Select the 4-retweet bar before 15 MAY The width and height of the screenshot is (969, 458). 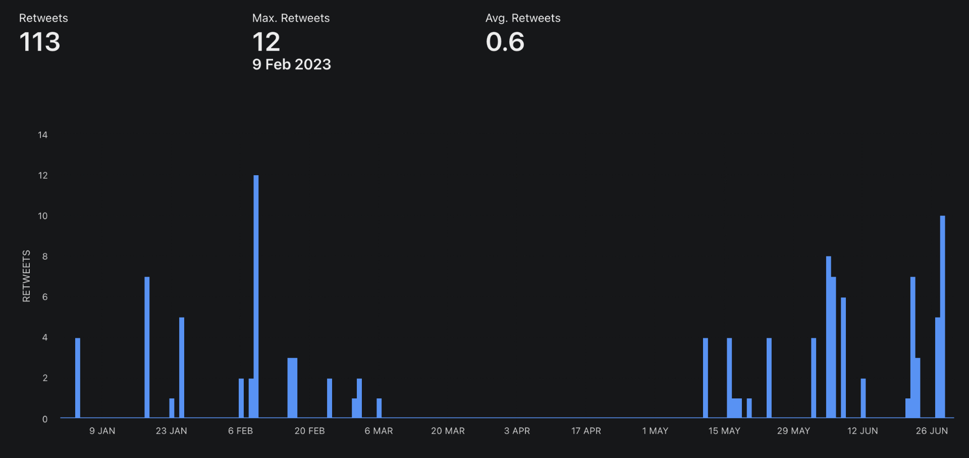click(706, 378)
